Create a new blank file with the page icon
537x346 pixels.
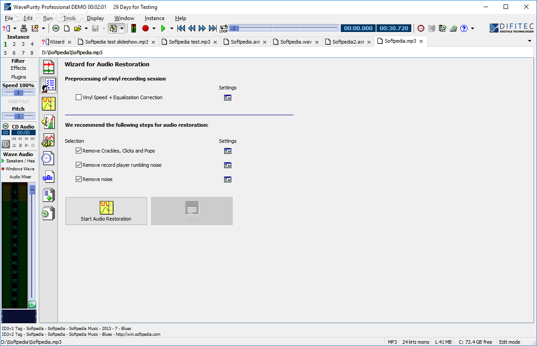[x=67, y=28]
